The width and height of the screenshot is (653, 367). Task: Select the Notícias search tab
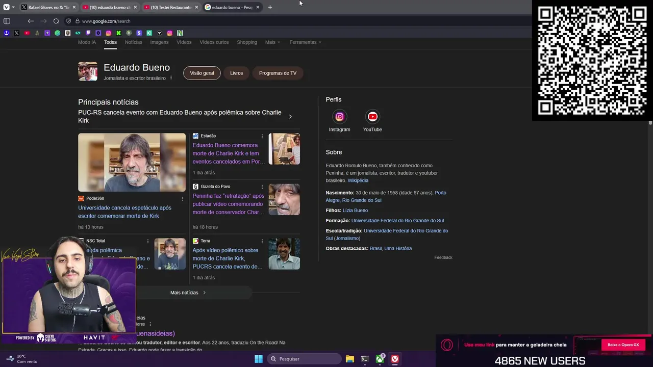[x=134, y=42]
